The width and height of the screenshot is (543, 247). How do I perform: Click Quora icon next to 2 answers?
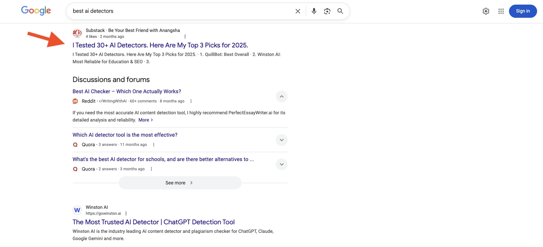coord(75,169)
